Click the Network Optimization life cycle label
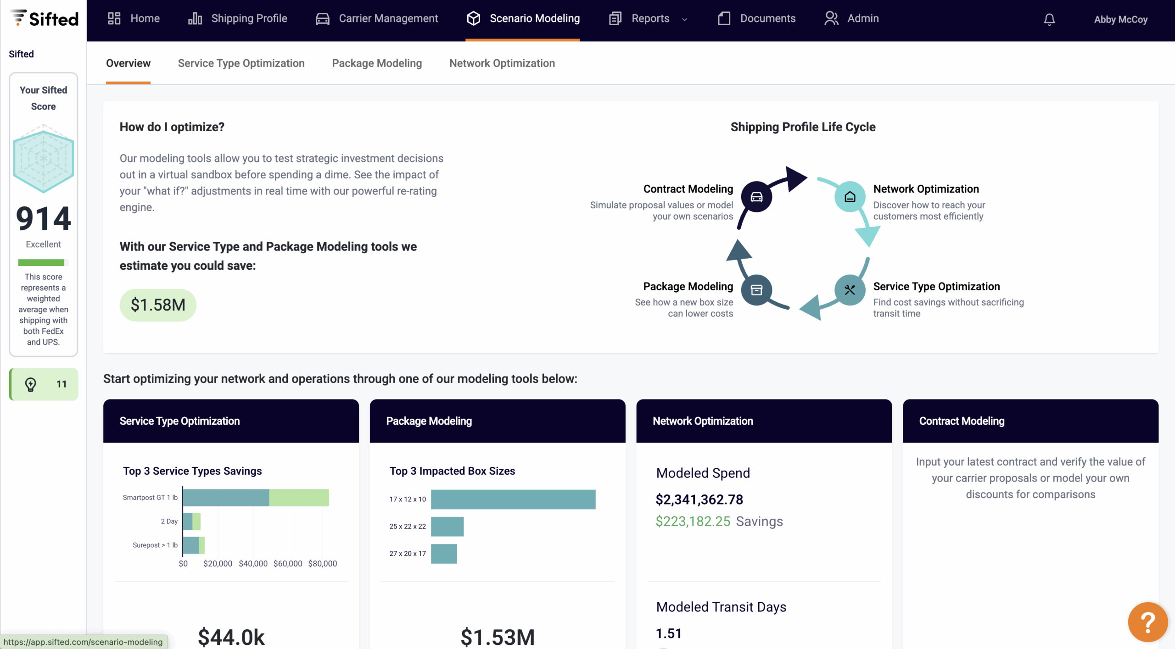The height and width of the screenshot is (649, 1175). (x=926, y=189)
